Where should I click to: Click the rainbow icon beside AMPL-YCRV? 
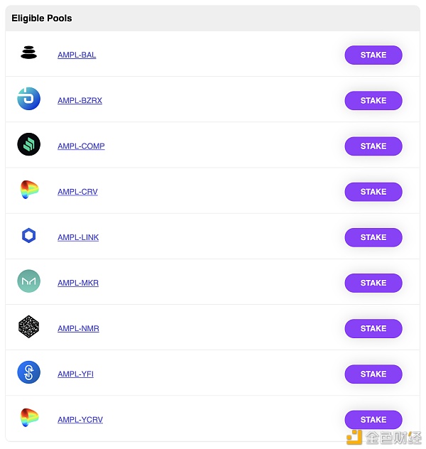pos(29,418)
